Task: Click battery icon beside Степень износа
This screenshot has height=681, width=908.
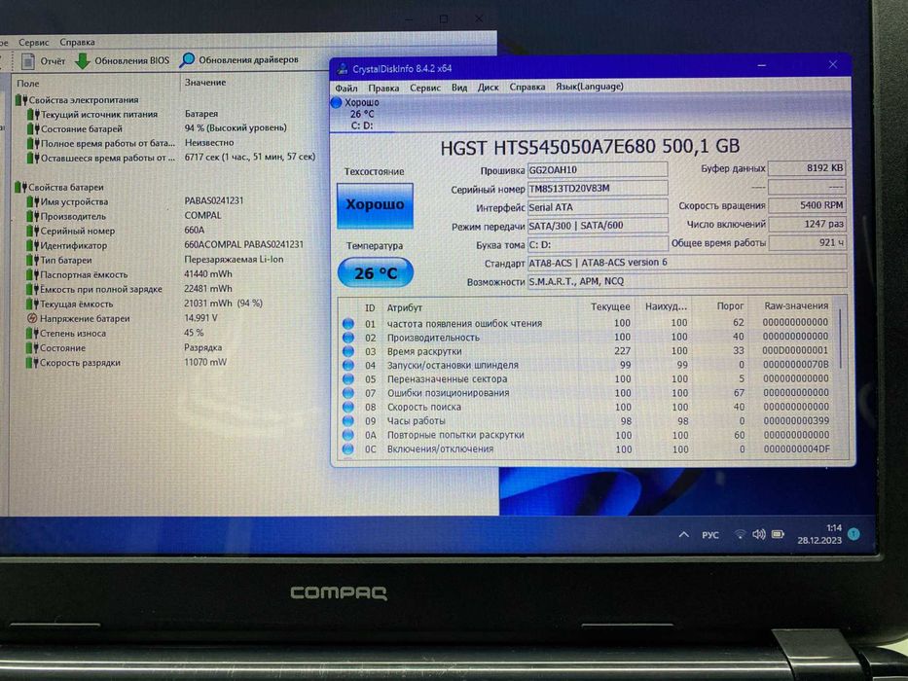Action: pos(33,334)
